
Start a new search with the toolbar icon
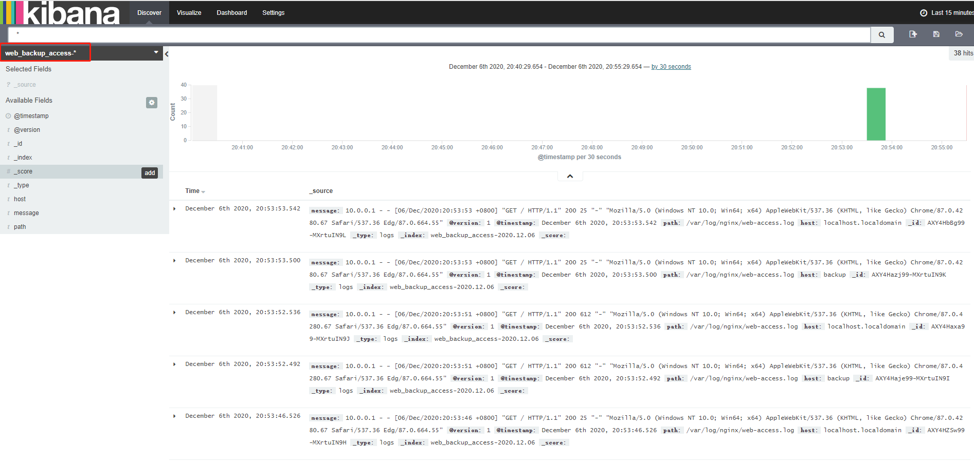point(913,34)
